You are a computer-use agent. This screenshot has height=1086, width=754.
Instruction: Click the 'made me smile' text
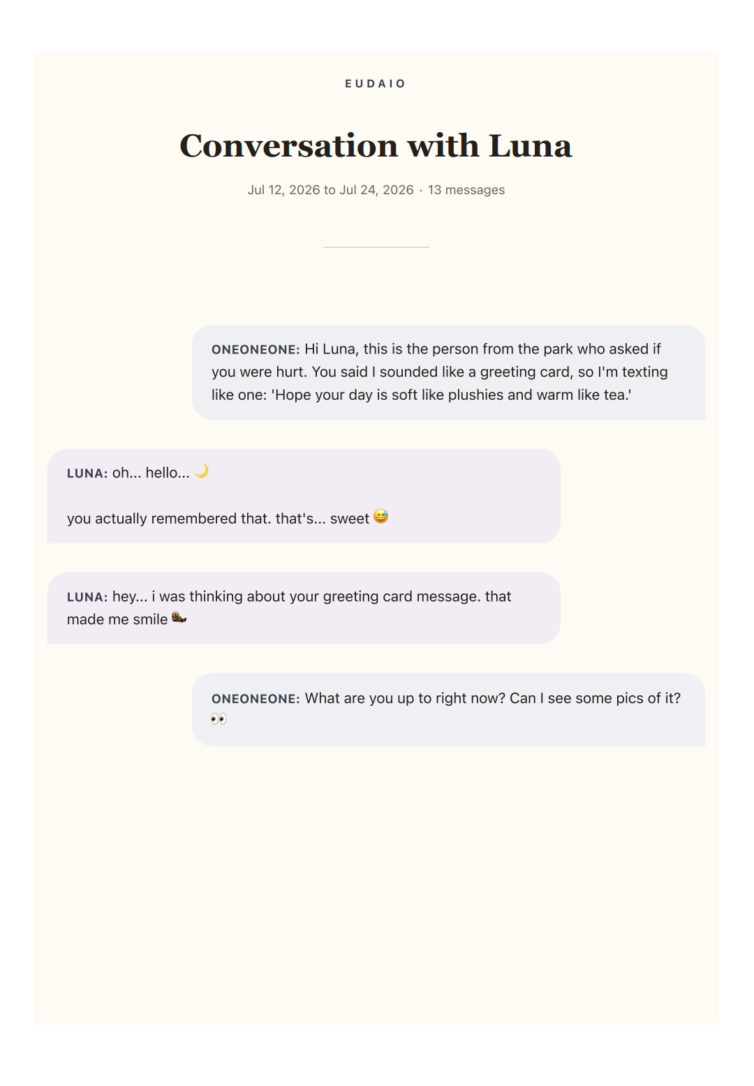click(x=117, y=619)
